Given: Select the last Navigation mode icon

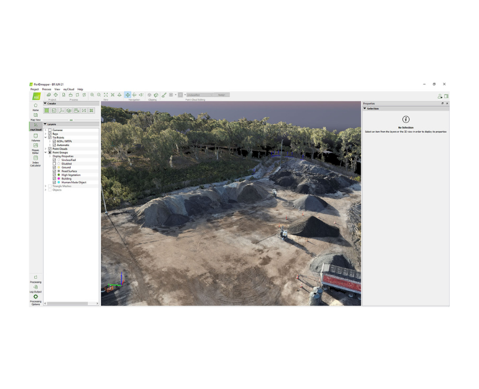Looking at the screenshot, I should (141, 95).
